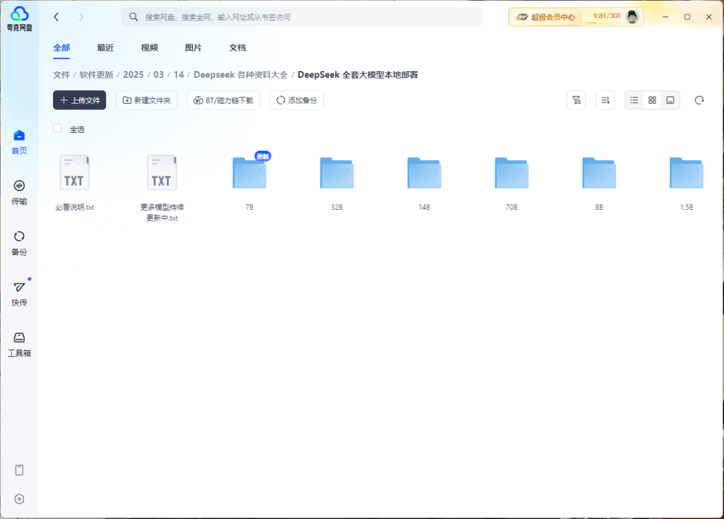Image resolution: width=724 pixels, height=519 pixels.
Task: Minimize the window
Action: (x=666, y=17)
